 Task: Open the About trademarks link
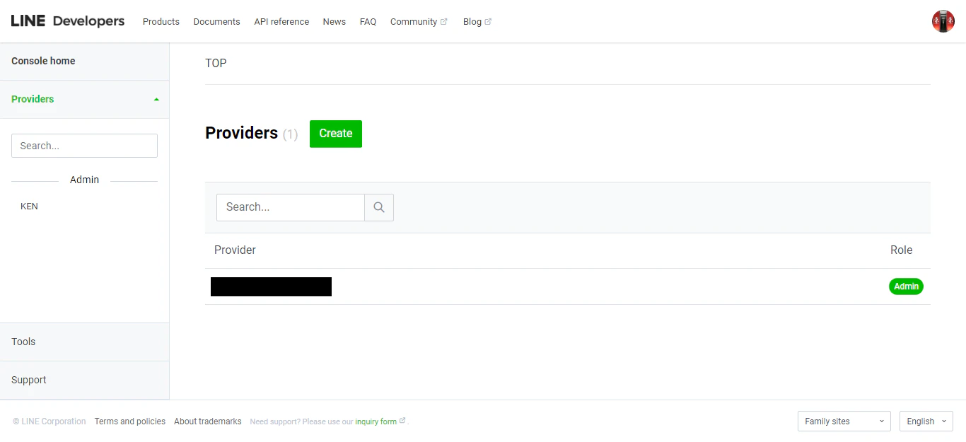point(208,421)
